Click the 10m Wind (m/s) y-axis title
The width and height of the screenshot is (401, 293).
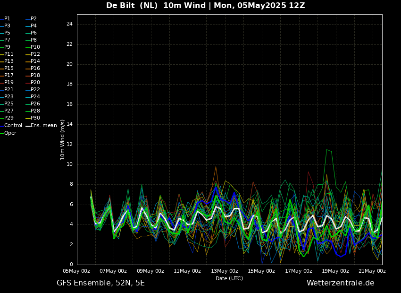pos(63,139)
